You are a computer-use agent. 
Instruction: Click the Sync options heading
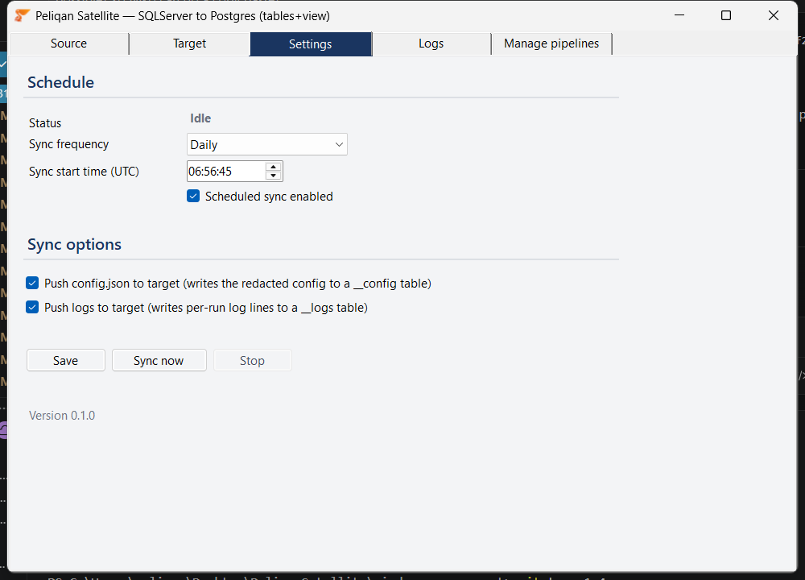click(x=74, y=244)
